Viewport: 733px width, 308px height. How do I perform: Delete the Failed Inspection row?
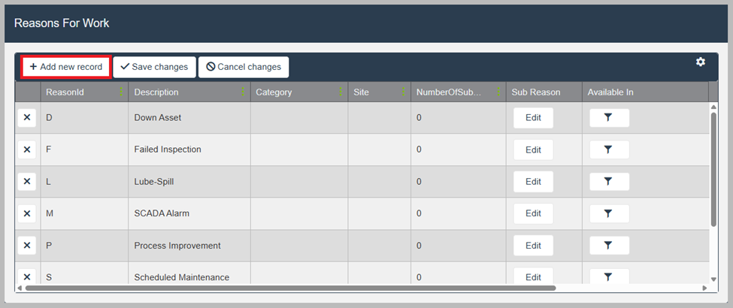(27, 149)
